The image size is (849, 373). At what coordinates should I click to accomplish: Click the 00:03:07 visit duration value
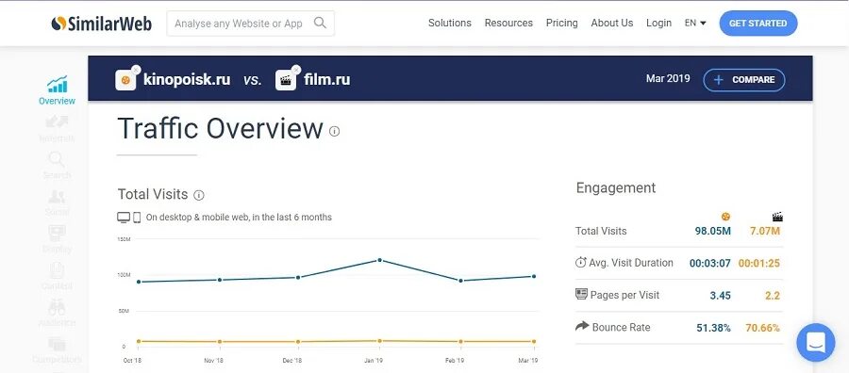(709, 263)
